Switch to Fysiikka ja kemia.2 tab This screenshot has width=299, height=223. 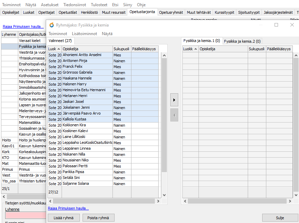(x=242, y=41)
